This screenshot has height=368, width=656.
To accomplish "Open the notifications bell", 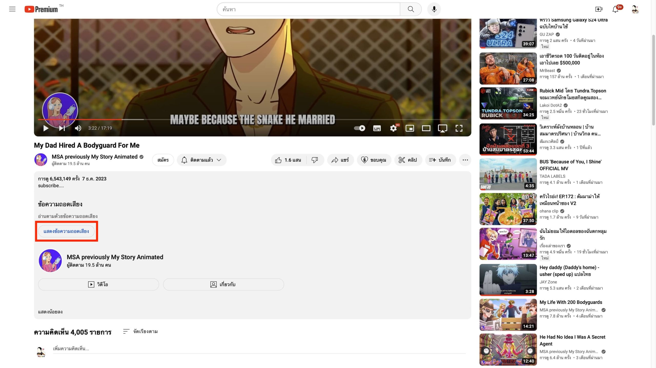I will [615, 9].
